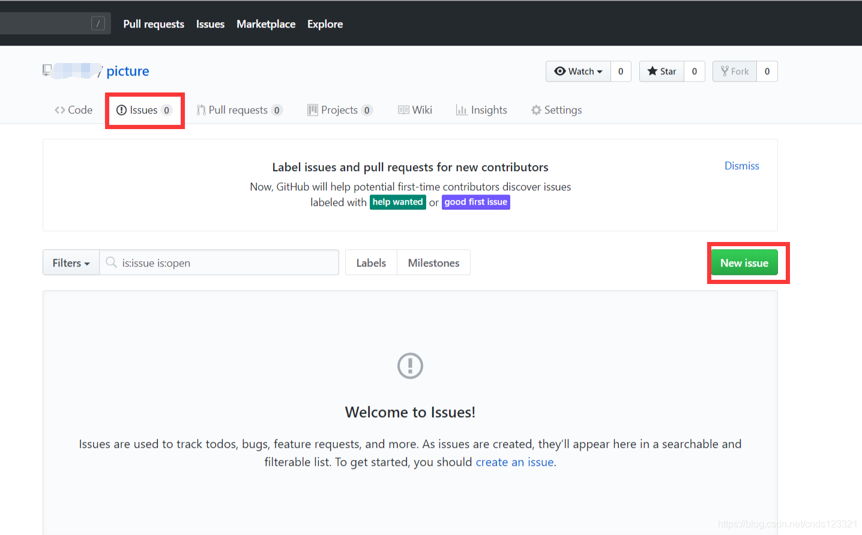
Task: Open the Code tab
Action: tap(73, 110)
